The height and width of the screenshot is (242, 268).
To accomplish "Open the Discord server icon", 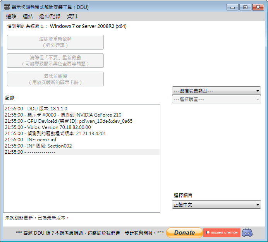I will coord(247,233).
